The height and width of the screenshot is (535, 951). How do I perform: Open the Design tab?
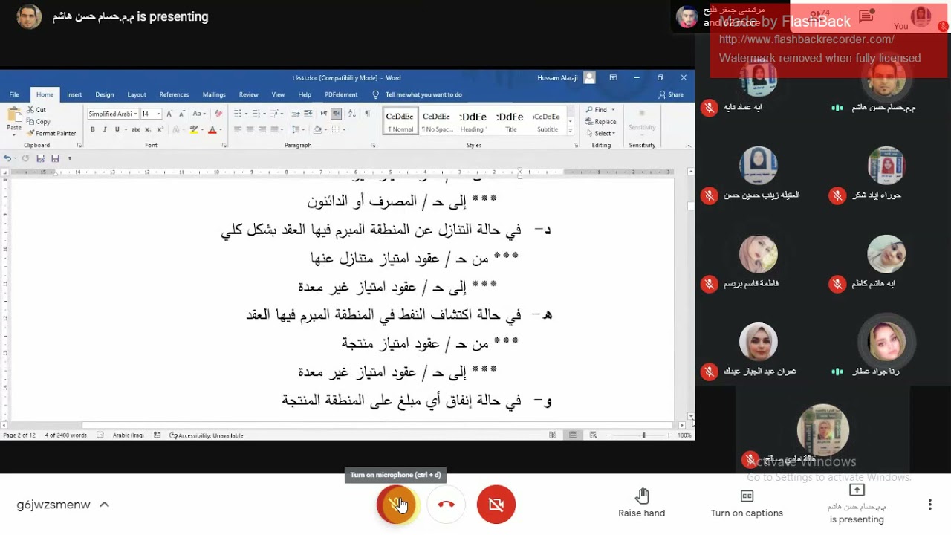coord(105,94)
